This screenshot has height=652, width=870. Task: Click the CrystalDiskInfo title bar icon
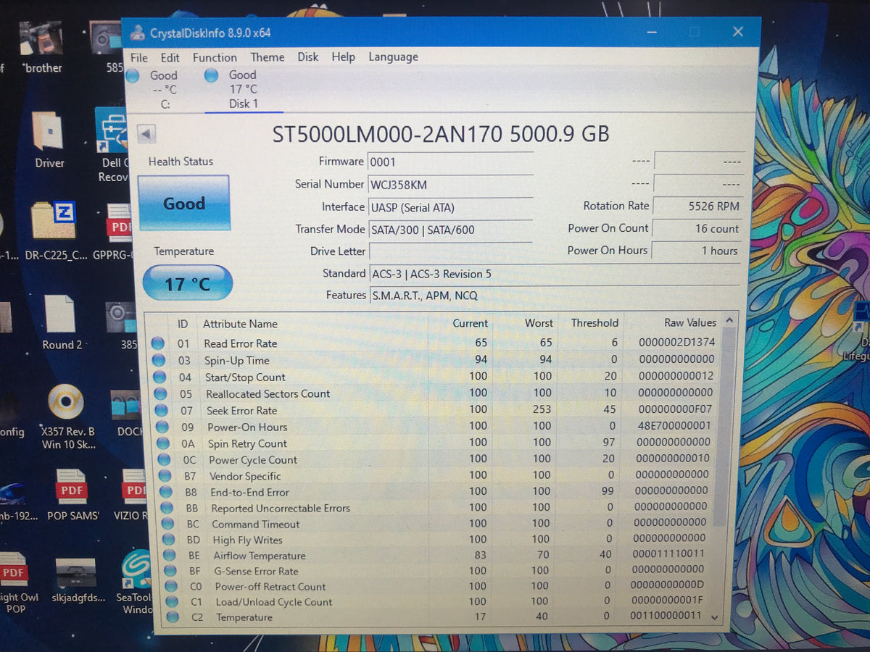(138, 33)
